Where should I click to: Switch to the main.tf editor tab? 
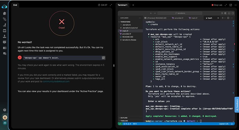193,18
